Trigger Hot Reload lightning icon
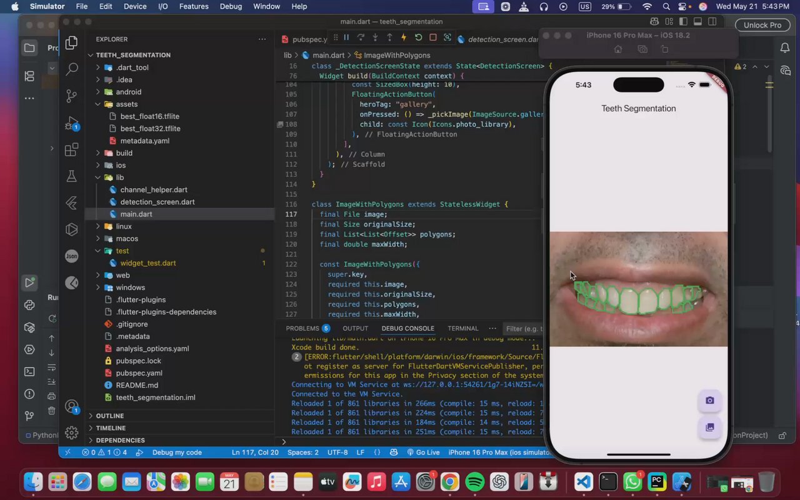Viewport: 800px width, 500px height. [404, 37]
